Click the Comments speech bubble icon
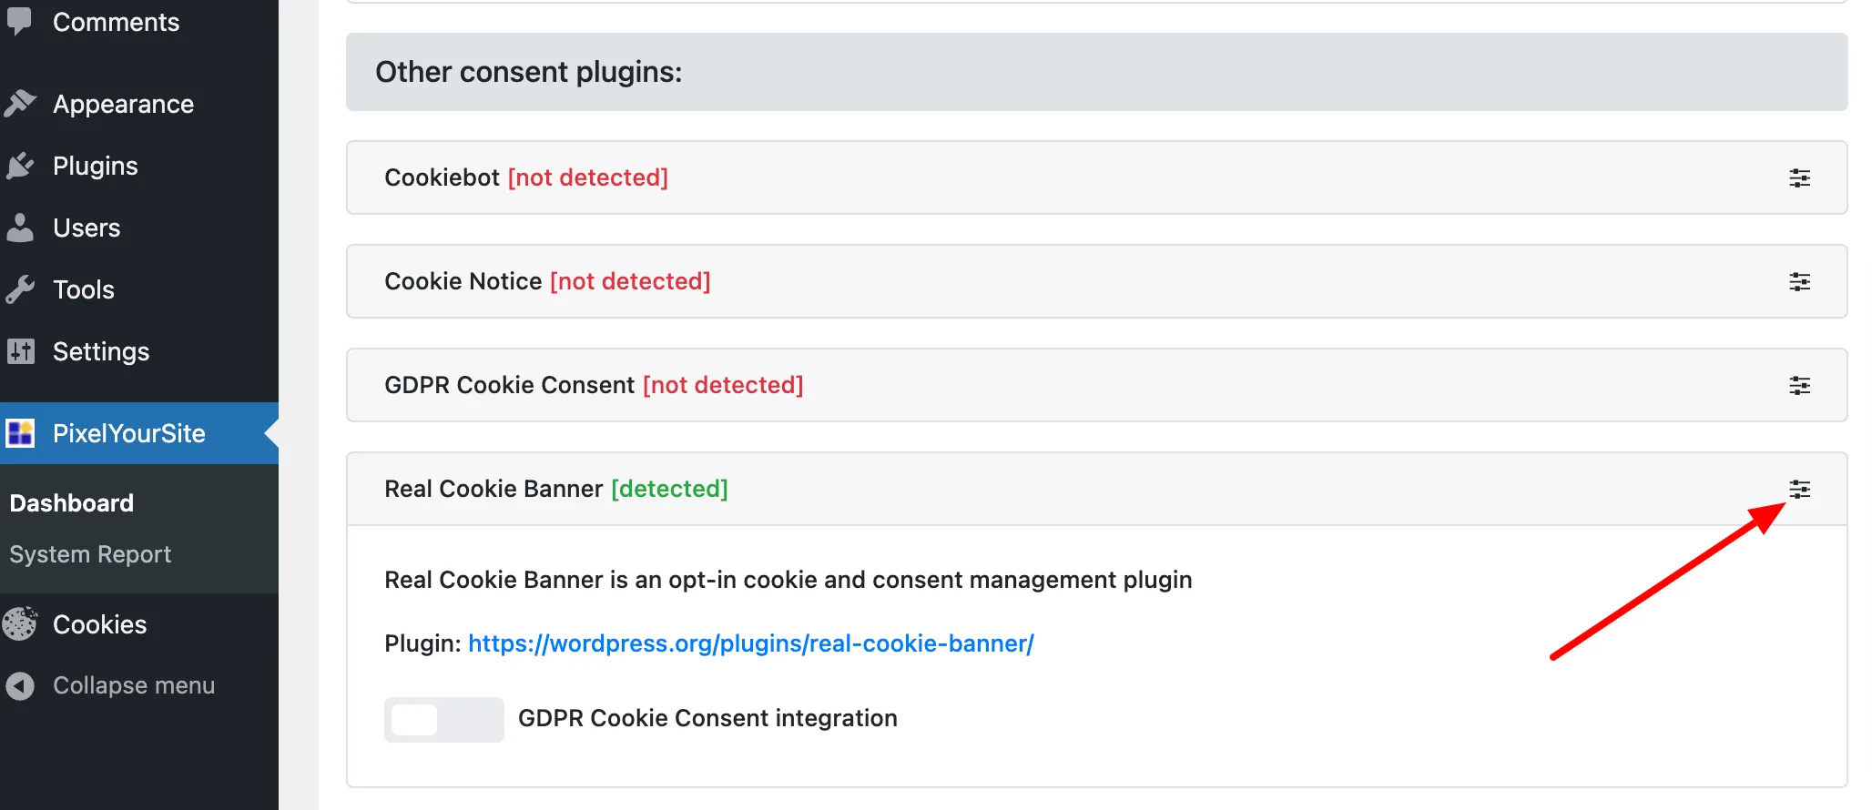 point(19,21)
